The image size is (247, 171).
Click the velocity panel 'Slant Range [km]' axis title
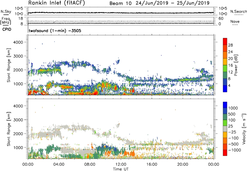(x=9, y=129)
